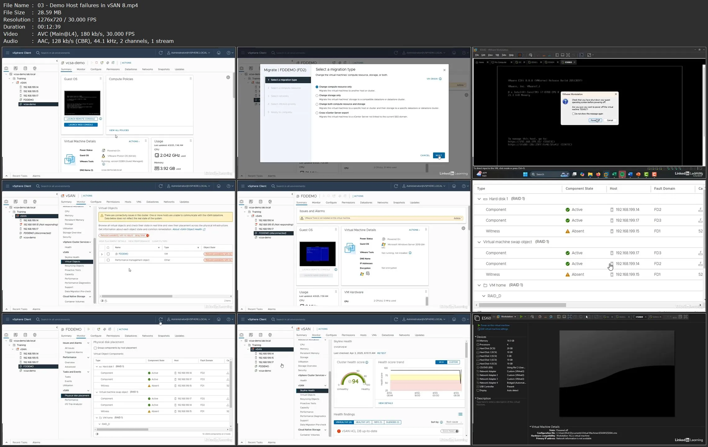This screenshot has height=447, width=708.
Task: Select Cross vCenter Server export radio button
Action: [x=317, y=113]
